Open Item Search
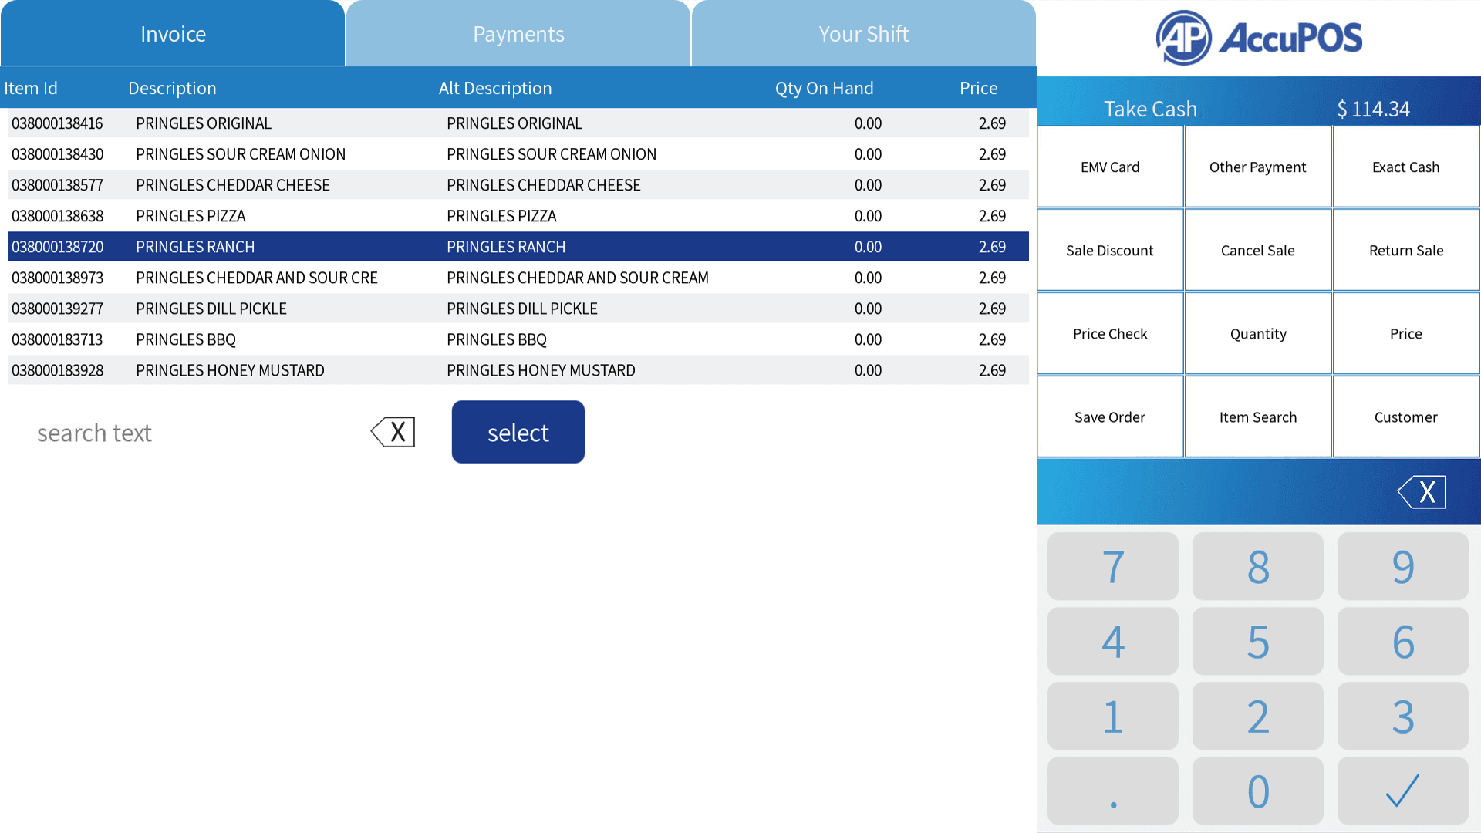 click(x=1258, y=416)
